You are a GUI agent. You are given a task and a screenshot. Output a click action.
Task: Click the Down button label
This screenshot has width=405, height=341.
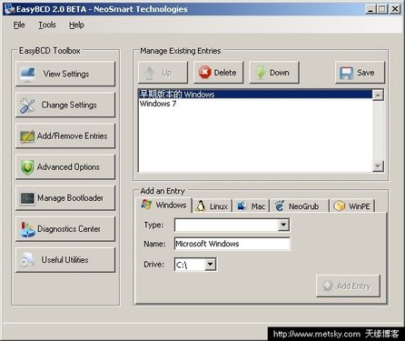(280, 73)
